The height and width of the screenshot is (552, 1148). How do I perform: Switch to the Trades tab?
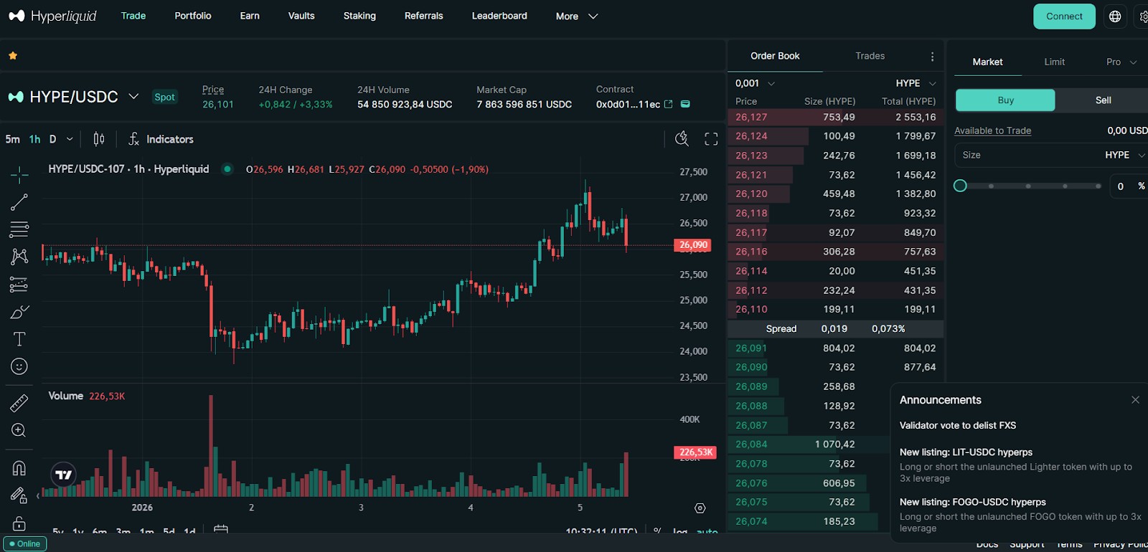[870, 56]
